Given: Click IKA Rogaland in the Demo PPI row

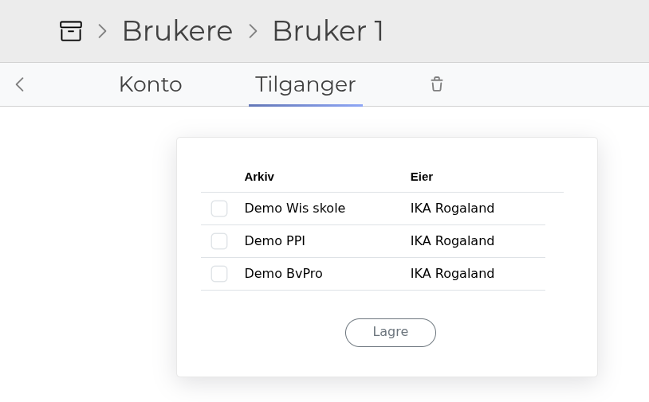Looking at the screenshot, I should click(x=452, y=241).
